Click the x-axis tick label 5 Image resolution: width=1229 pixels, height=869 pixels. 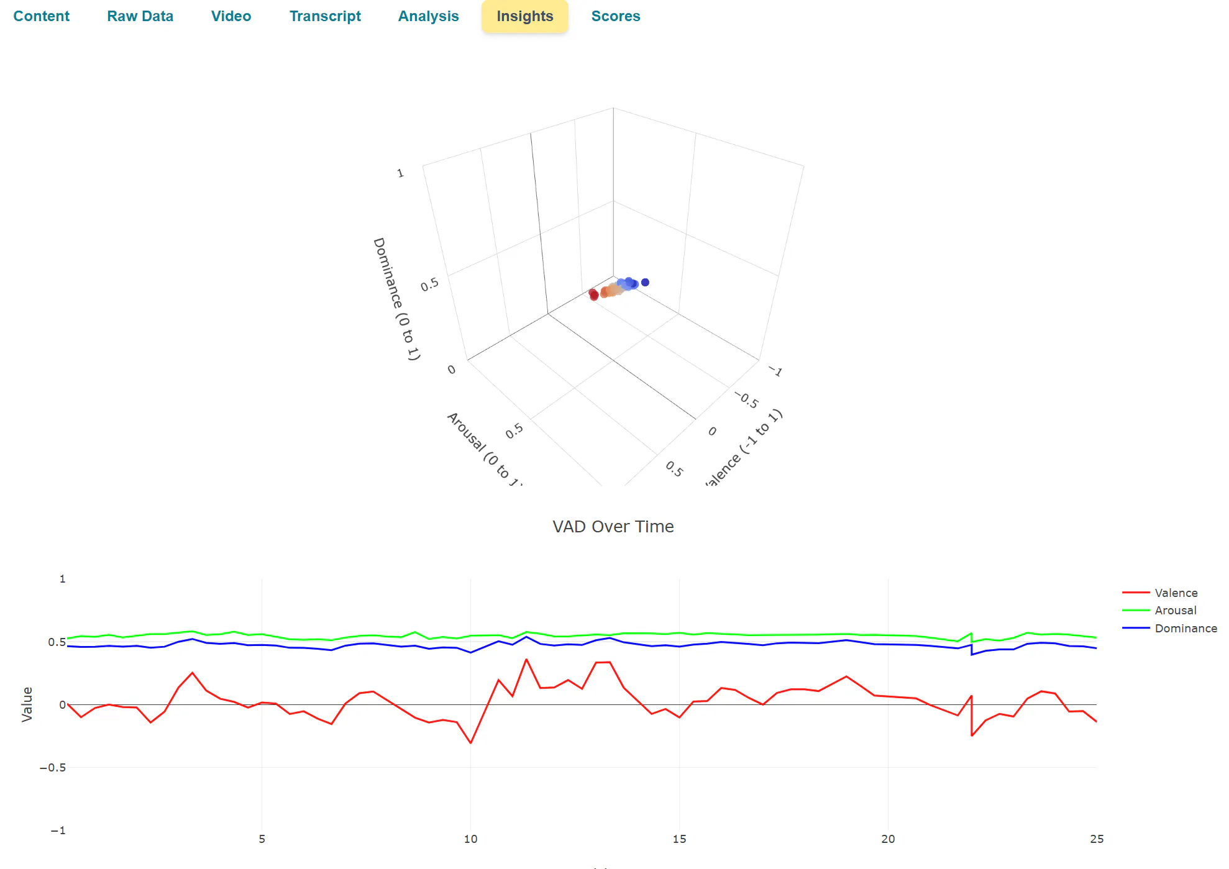(x=262, y=839)
